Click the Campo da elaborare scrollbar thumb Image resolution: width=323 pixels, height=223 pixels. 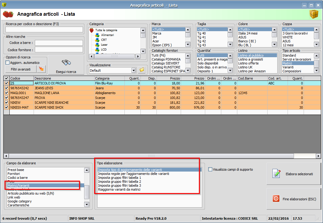pos(87,192)
